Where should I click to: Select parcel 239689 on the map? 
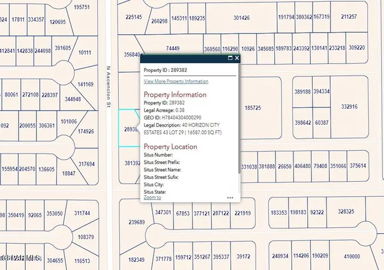tap(136, 222)
